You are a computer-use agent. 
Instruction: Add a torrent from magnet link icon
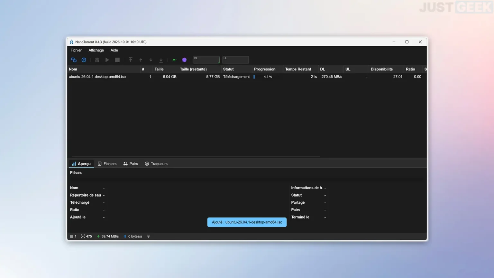74,60
